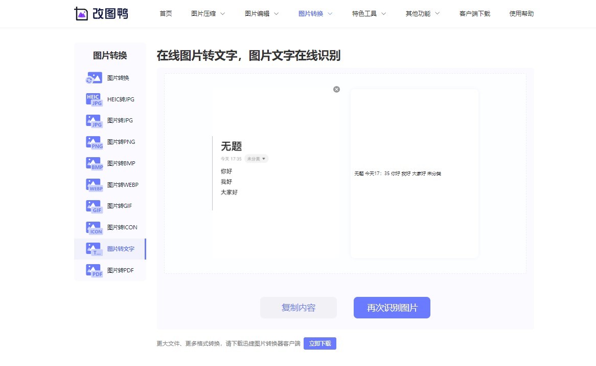Open the HEIC转JPG tool icon
This screenshot has width=596, height=366.
94,99
